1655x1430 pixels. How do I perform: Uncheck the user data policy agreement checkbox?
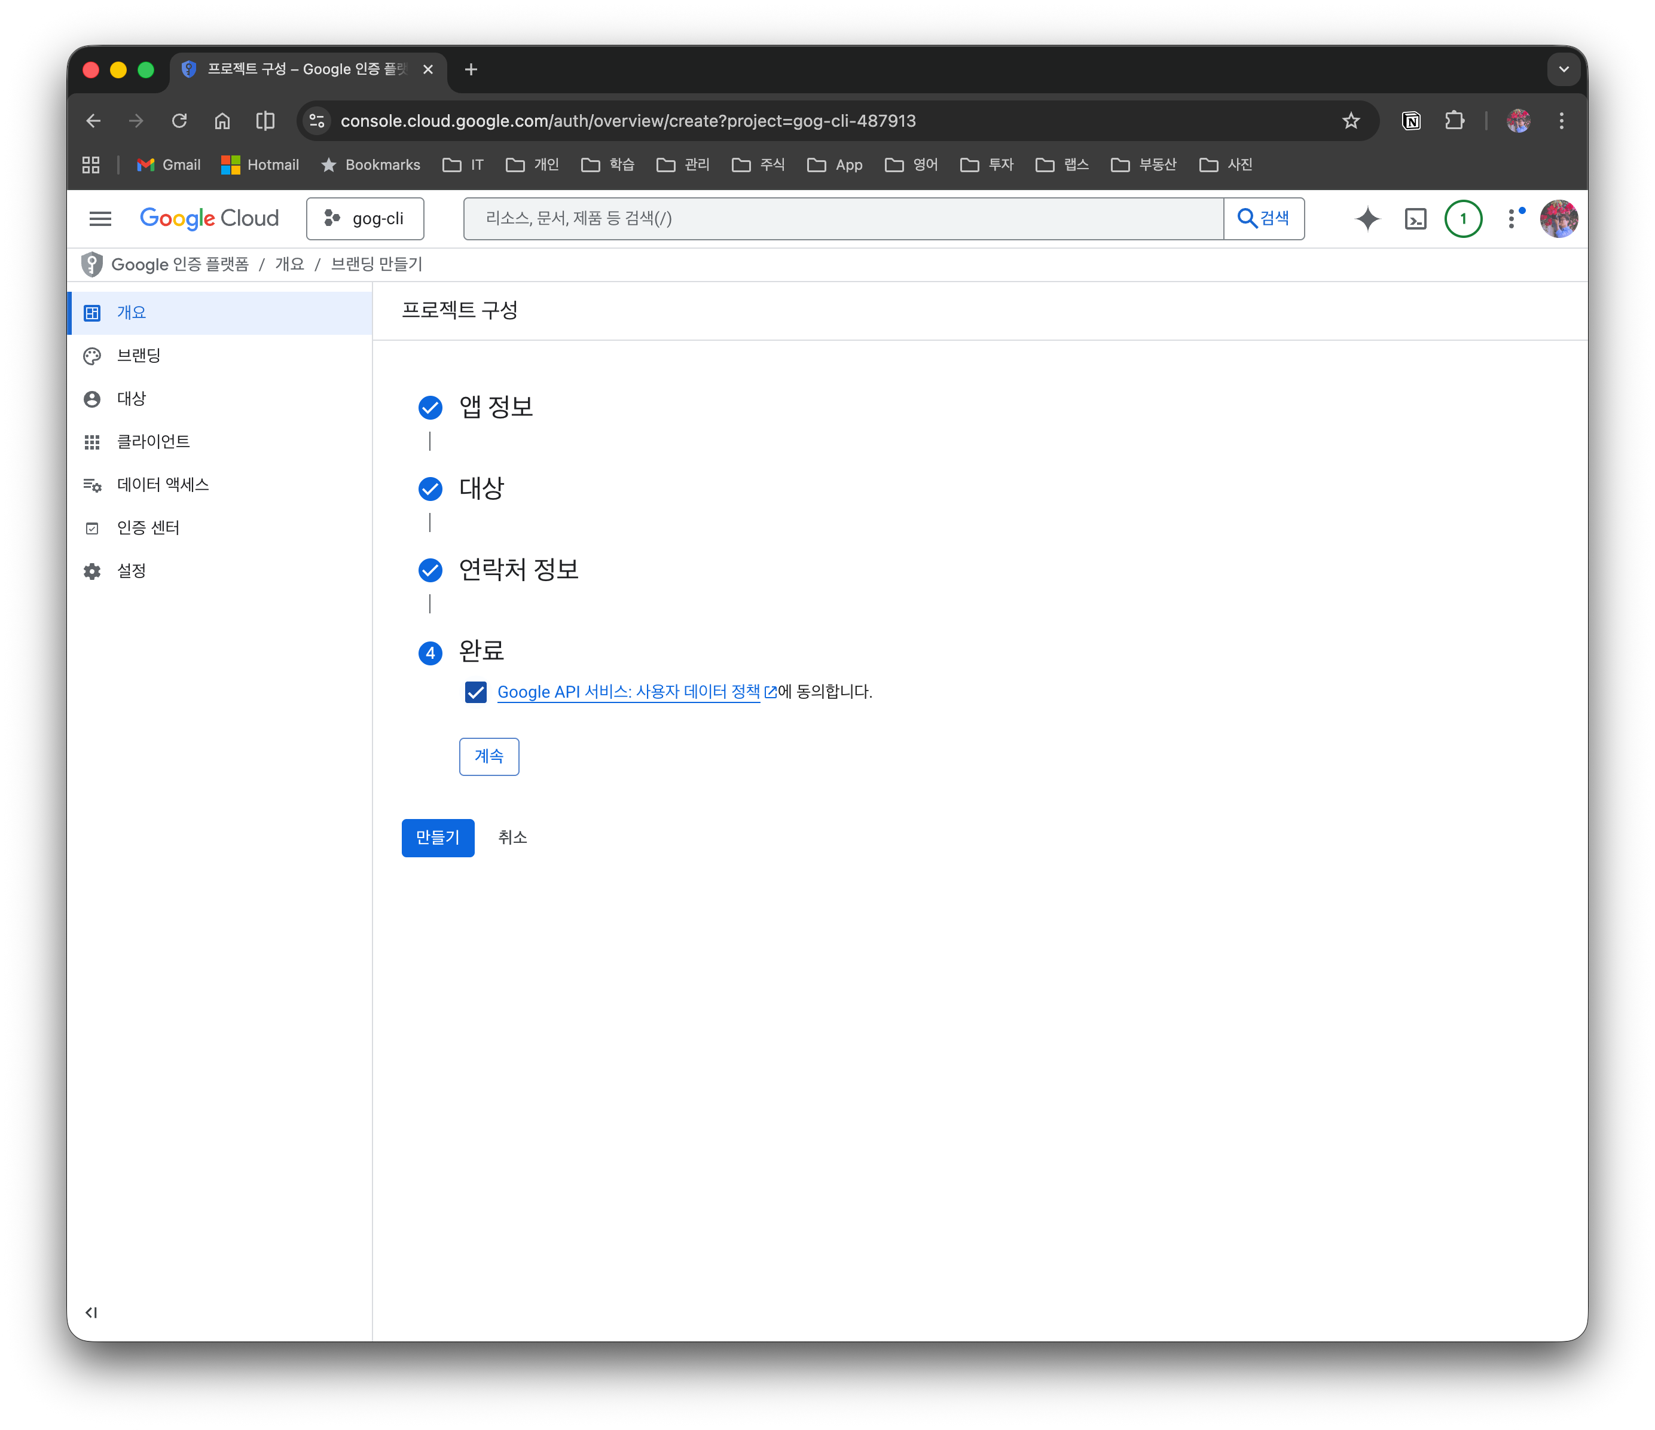point(475,692)
